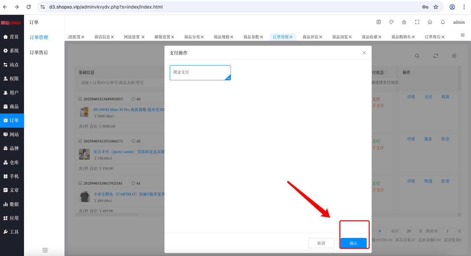Click next-page double arrow in pagination

[380, 231]
